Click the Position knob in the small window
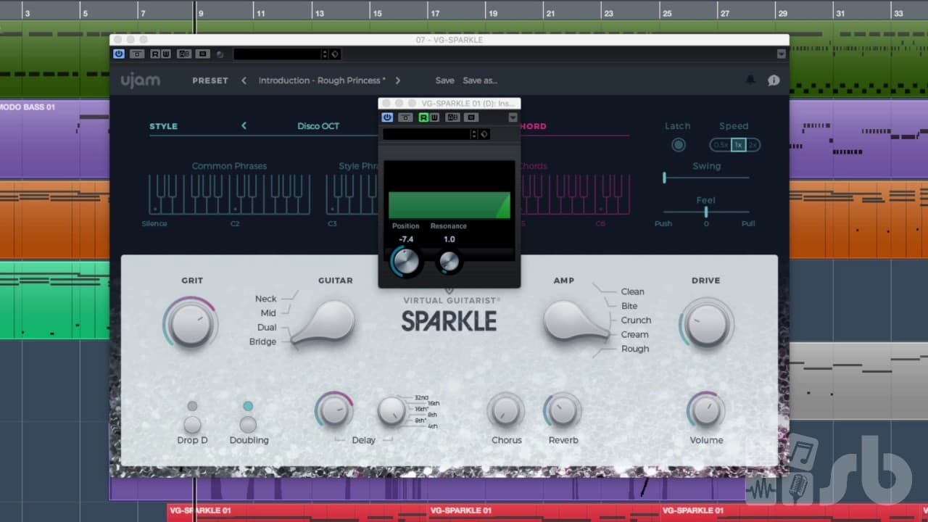Viewport: 928px width, 522px height. point(406,261)
